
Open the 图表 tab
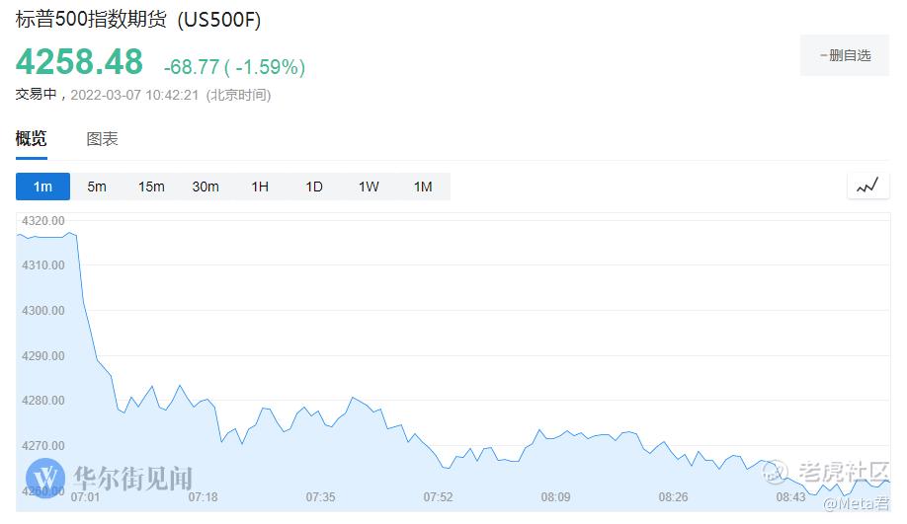[x=102, y=139]
